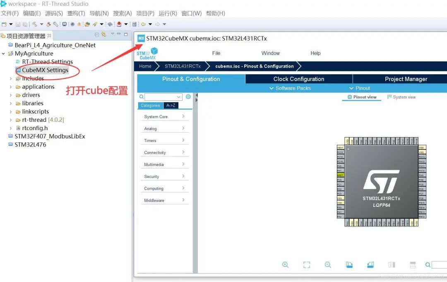Click Home breadcrumb

pos(145,66)
